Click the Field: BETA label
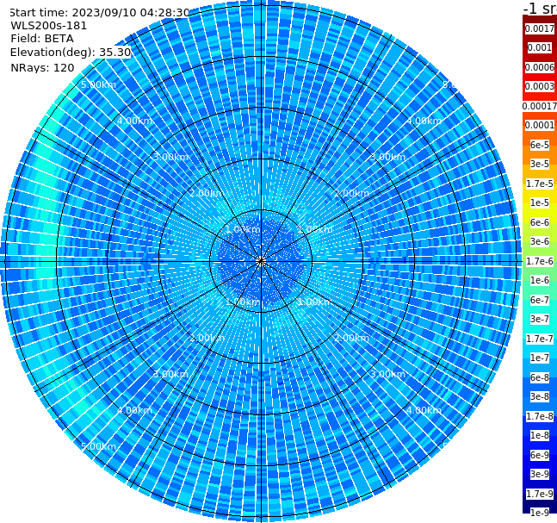The image size is (557, 523). 42,39
